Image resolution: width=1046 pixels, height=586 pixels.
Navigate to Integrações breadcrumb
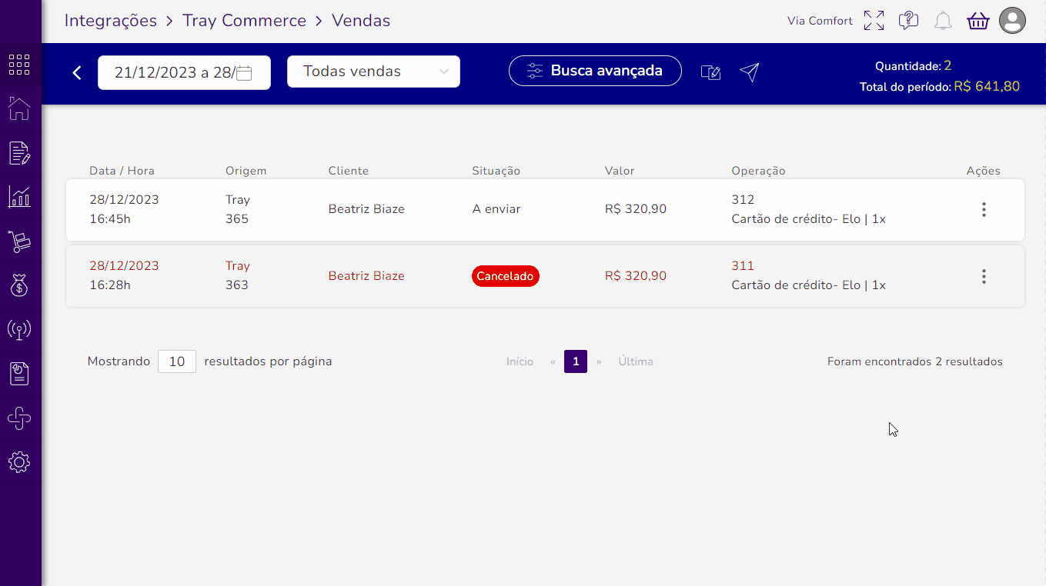coord(111,21)
